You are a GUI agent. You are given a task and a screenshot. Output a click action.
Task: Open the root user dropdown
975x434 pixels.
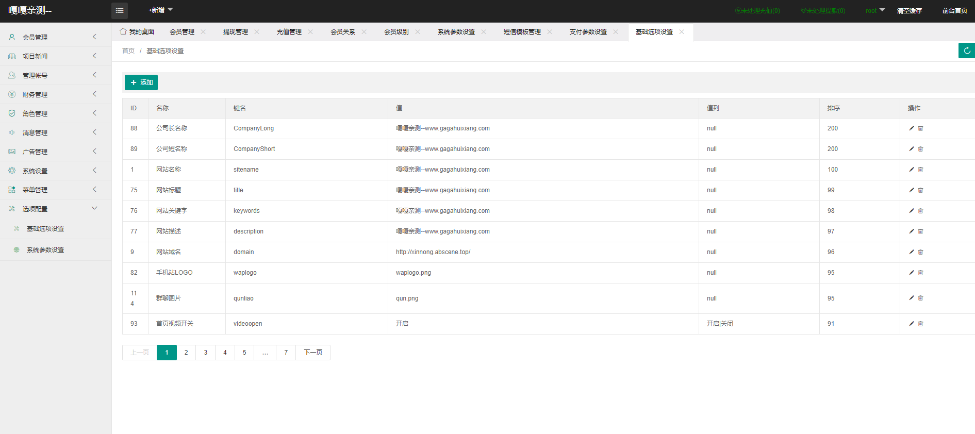[x=874, y=11]
